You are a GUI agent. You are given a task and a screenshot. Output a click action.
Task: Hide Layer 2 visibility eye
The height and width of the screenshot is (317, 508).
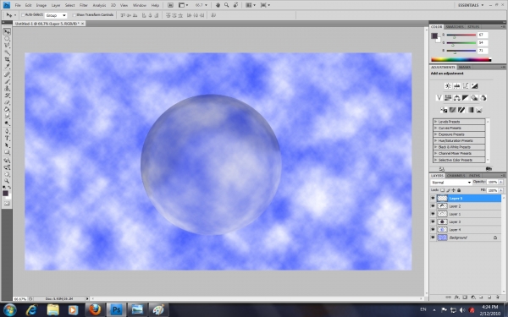click(x=433, y=206)
